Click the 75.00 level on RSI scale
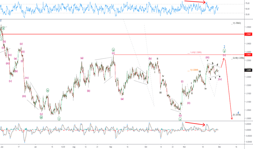 (x=248, y=4)
